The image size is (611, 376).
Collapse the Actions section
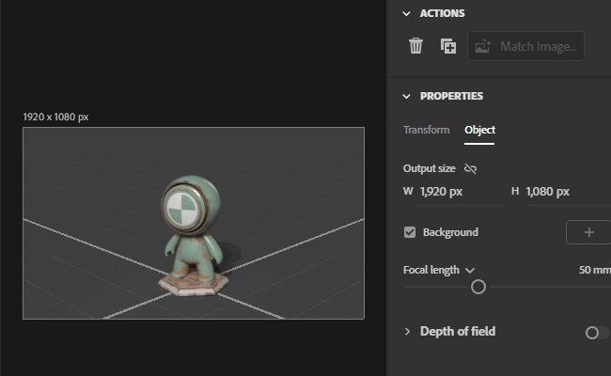406,14
